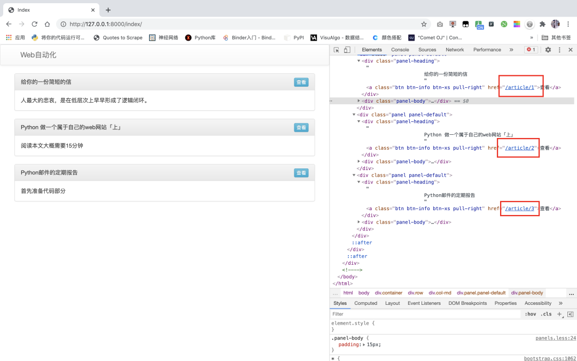
Task: Bookmark this page with the star icon
Action: [x=424, y=24]
